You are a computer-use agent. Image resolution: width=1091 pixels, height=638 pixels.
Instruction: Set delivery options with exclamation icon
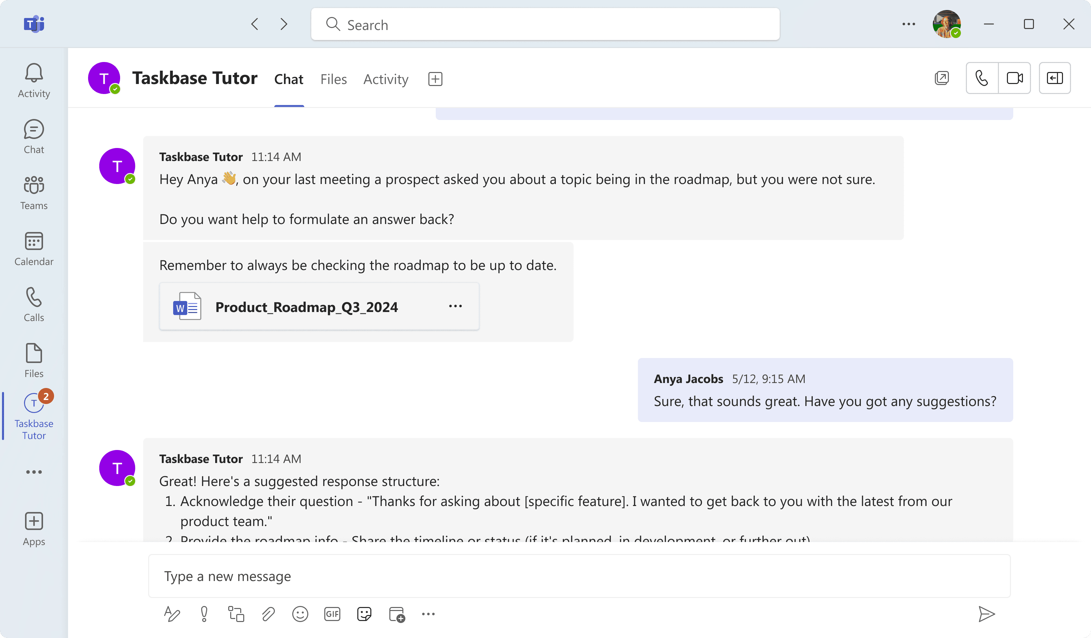[x=204, y=614]
